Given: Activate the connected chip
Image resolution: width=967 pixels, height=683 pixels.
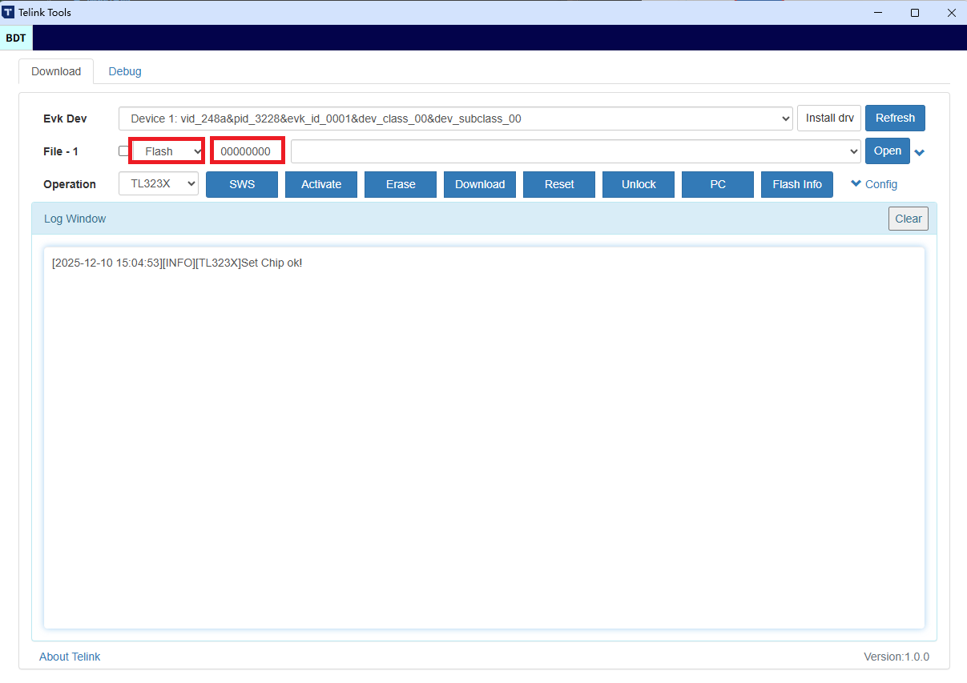Looking at the screenshot, I should point(320,184).
